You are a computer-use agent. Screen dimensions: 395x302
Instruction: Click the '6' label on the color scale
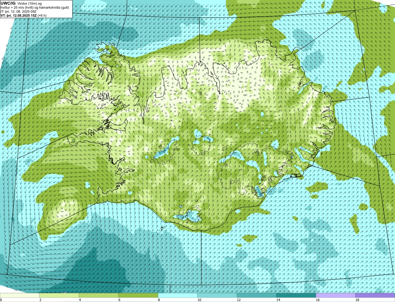click(119, 300)
